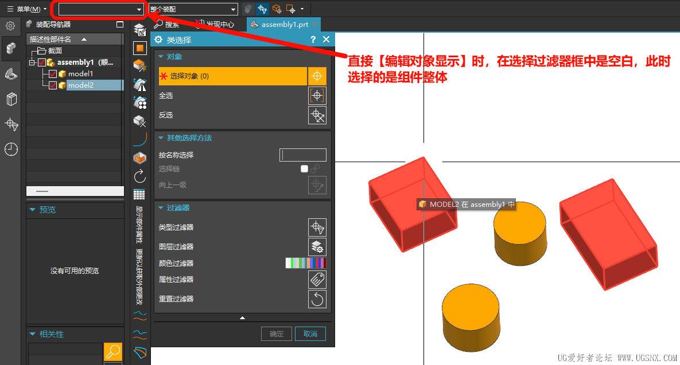Viewport: 680px width, 365px height.
Task: Open the 图层过滤器 layer filter
Action: pos(317,247)
